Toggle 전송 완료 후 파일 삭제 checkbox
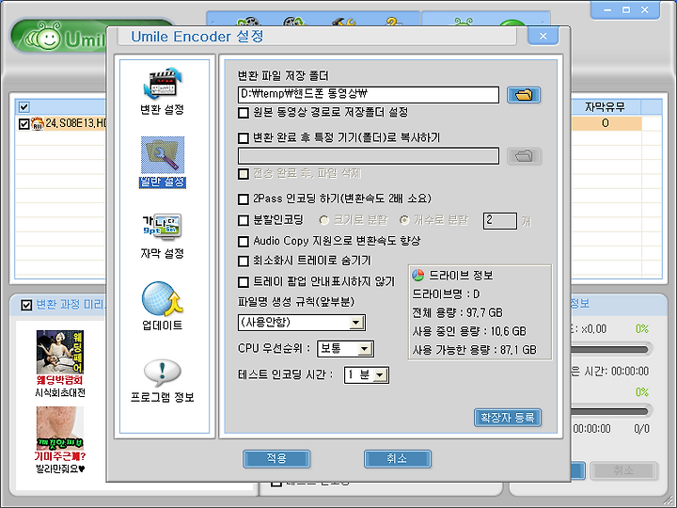This screenshot has width=677, height=508. (244, 174)
